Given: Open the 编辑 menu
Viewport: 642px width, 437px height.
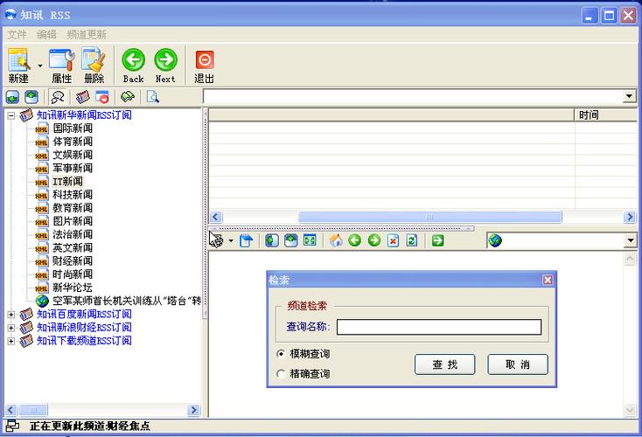Looking at the screenshot, I should [46, 35].
